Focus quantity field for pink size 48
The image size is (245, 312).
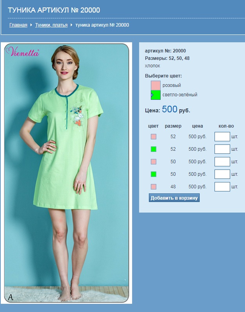click(222, 187)
